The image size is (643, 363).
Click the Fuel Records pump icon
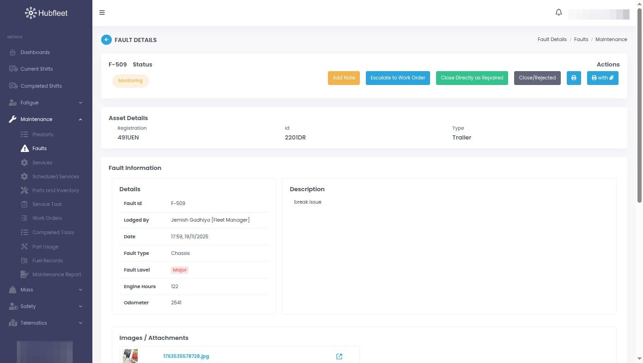pyautogui.click(x=24, y=260)
